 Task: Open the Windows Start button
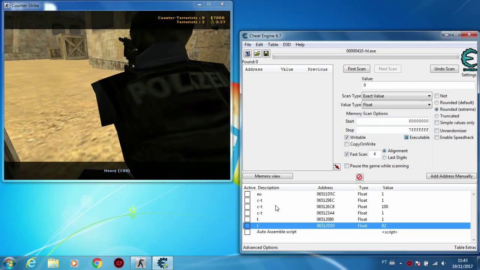(9, 263)
